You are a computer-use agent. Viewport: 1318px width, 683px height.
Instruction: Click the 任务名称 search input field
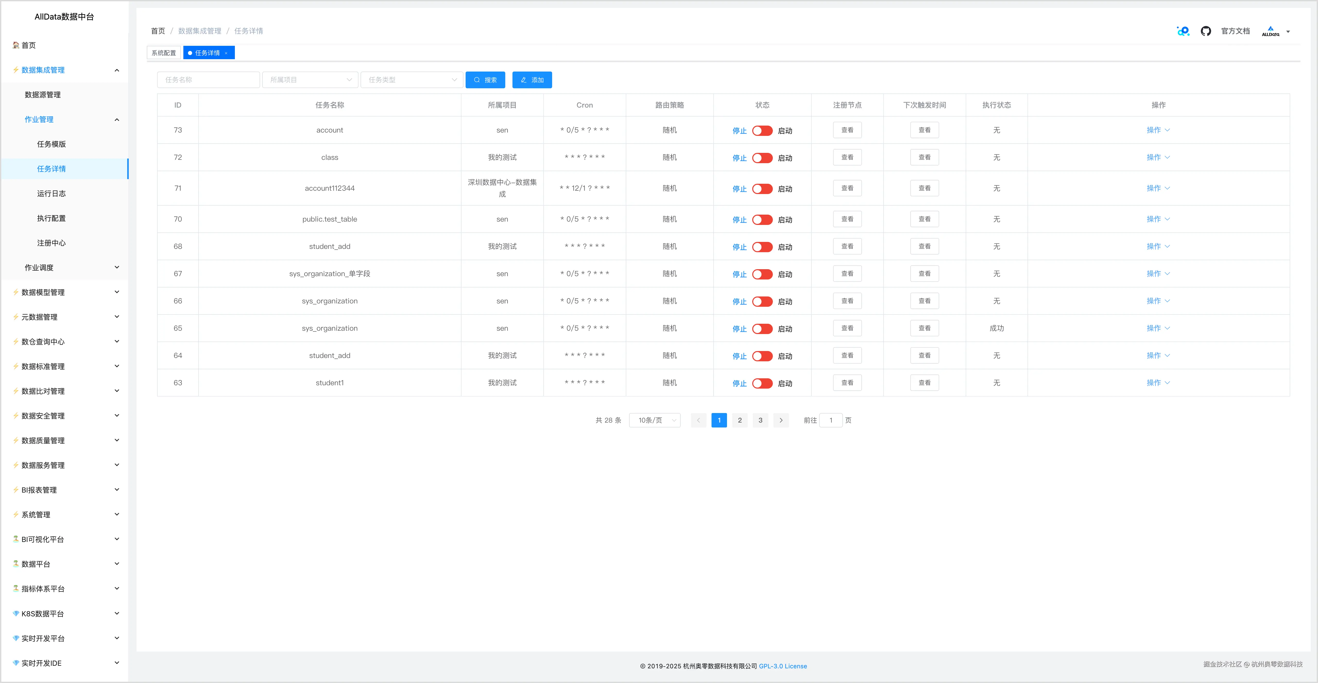[x=208, y=80]
